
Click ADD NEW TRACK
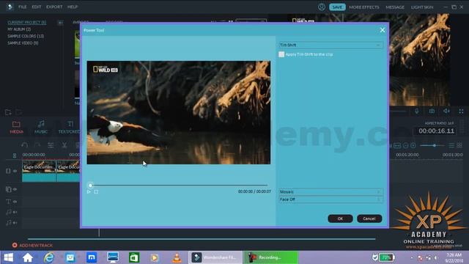(32, 245)
